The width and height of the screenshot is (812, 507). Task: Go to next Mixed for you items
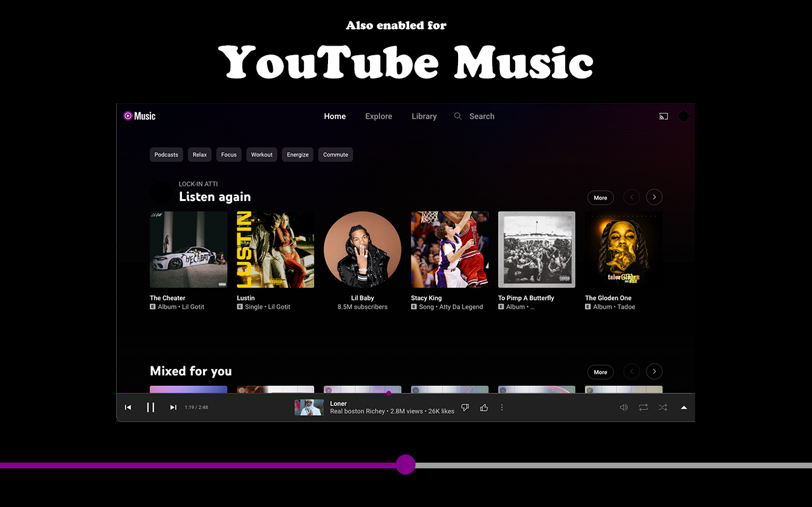(x=654, y=371)
